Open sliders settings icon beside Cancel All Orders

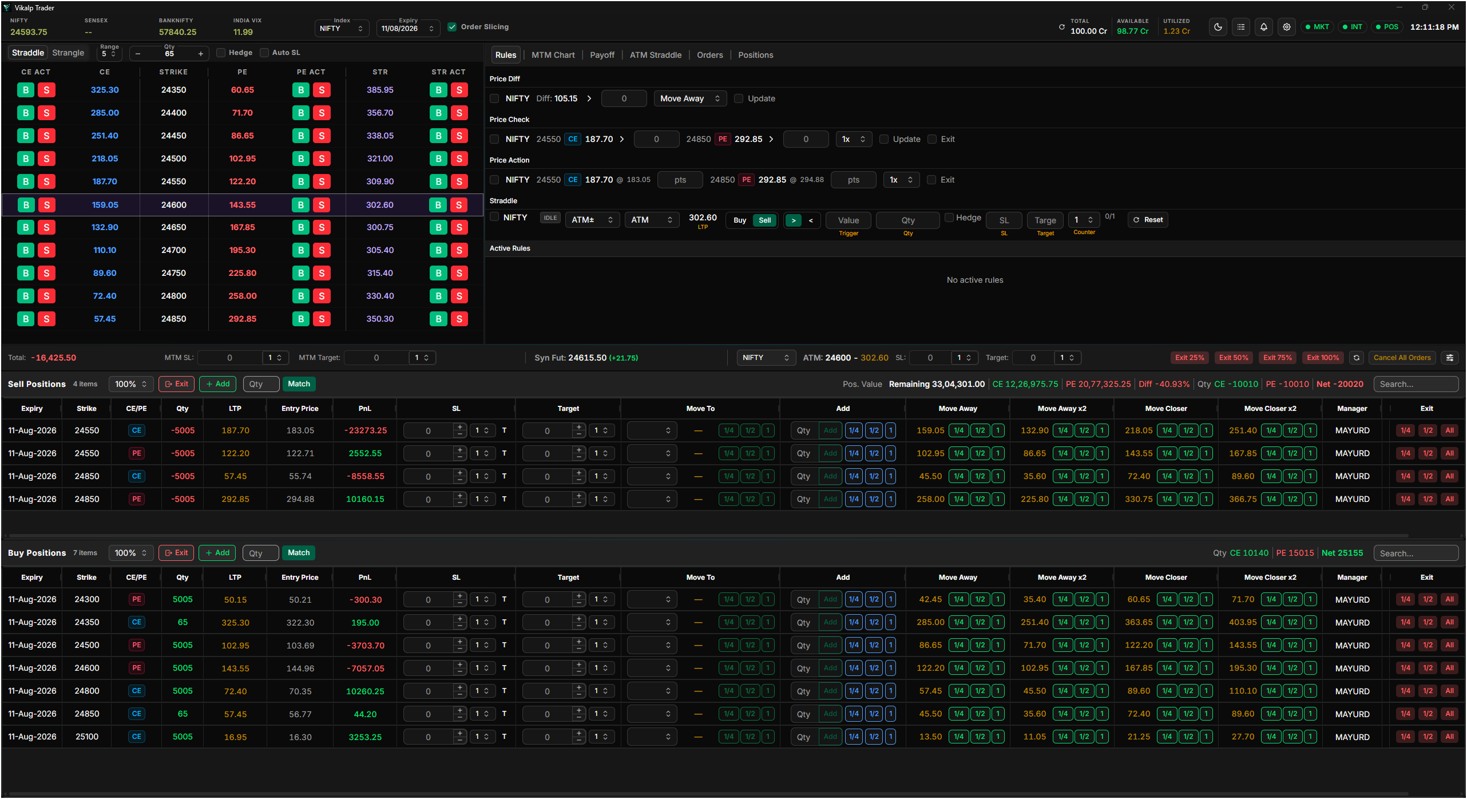1450,358
